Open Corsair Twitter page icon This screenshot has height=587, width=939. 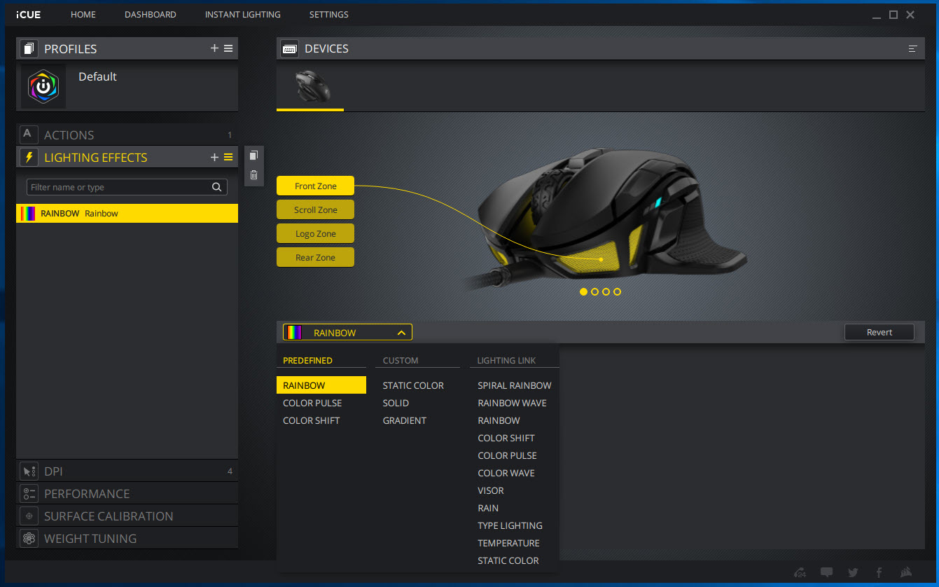(x=853, y=572)
